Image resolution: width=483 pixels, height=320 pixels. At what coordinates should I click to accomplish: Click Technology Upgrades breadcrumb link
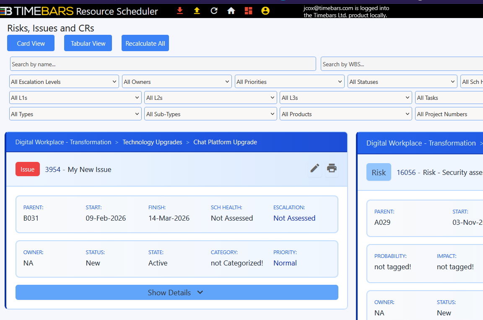[152, 142]
